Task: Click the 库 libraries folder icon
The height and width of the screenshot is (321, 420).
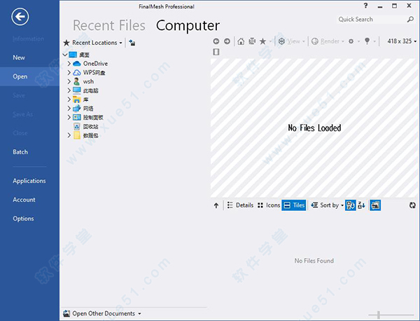Action: pyautogui.click(x=77, y=100)
